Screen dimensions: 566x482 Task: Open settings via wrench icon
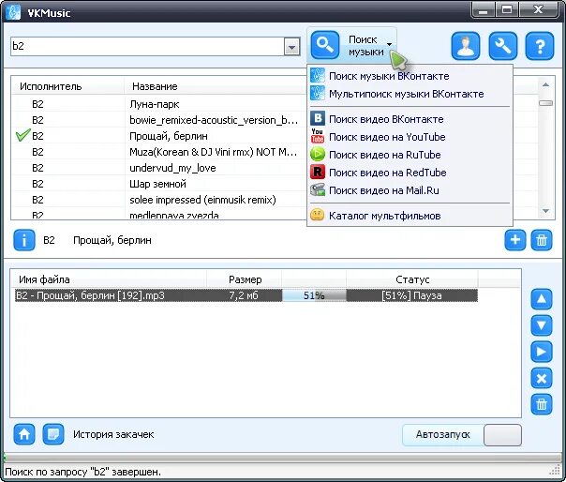pyautogui.click(x=502, y=46)
